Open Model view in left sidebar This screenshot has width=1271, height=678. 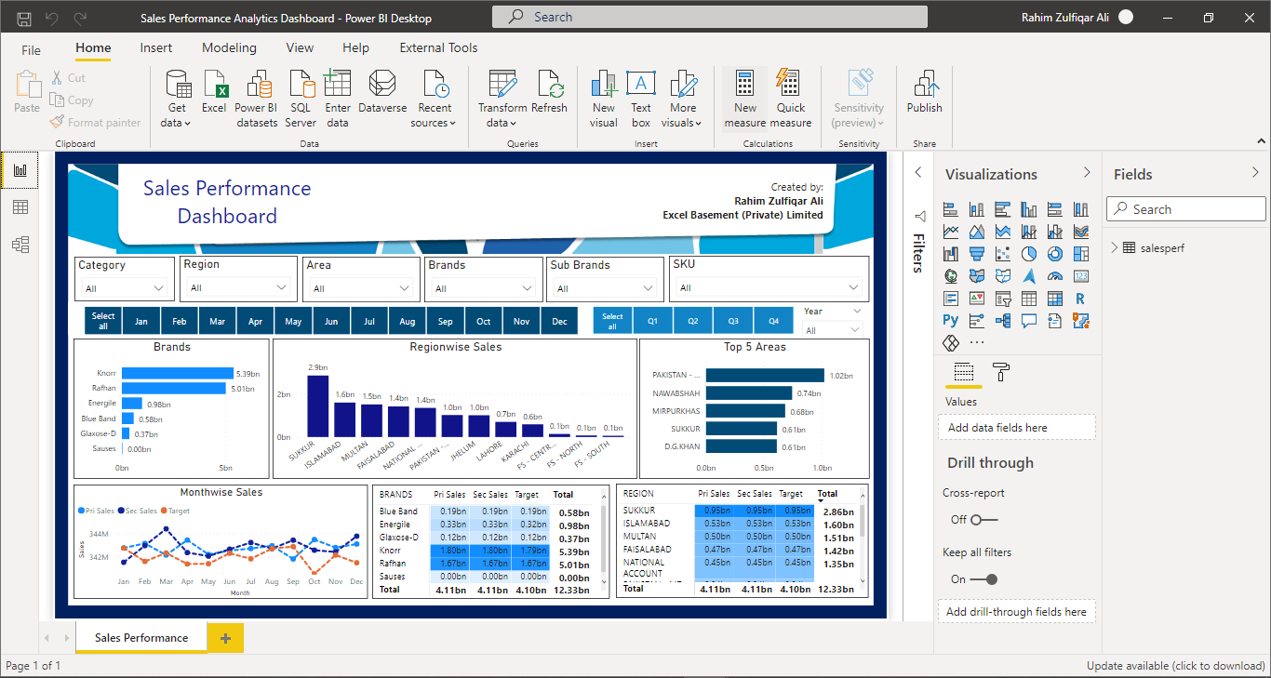click(20, 245)
